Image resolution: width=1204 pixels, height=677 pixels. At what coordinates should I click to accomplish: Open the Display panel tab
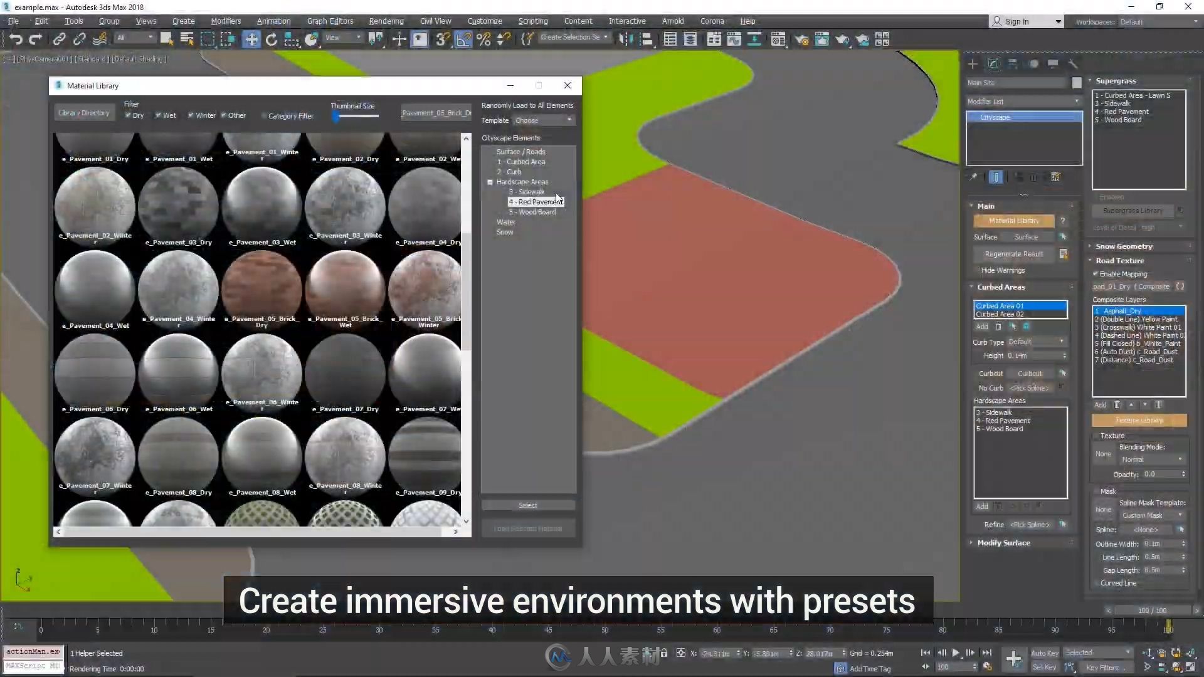[x=1053, y=64]
